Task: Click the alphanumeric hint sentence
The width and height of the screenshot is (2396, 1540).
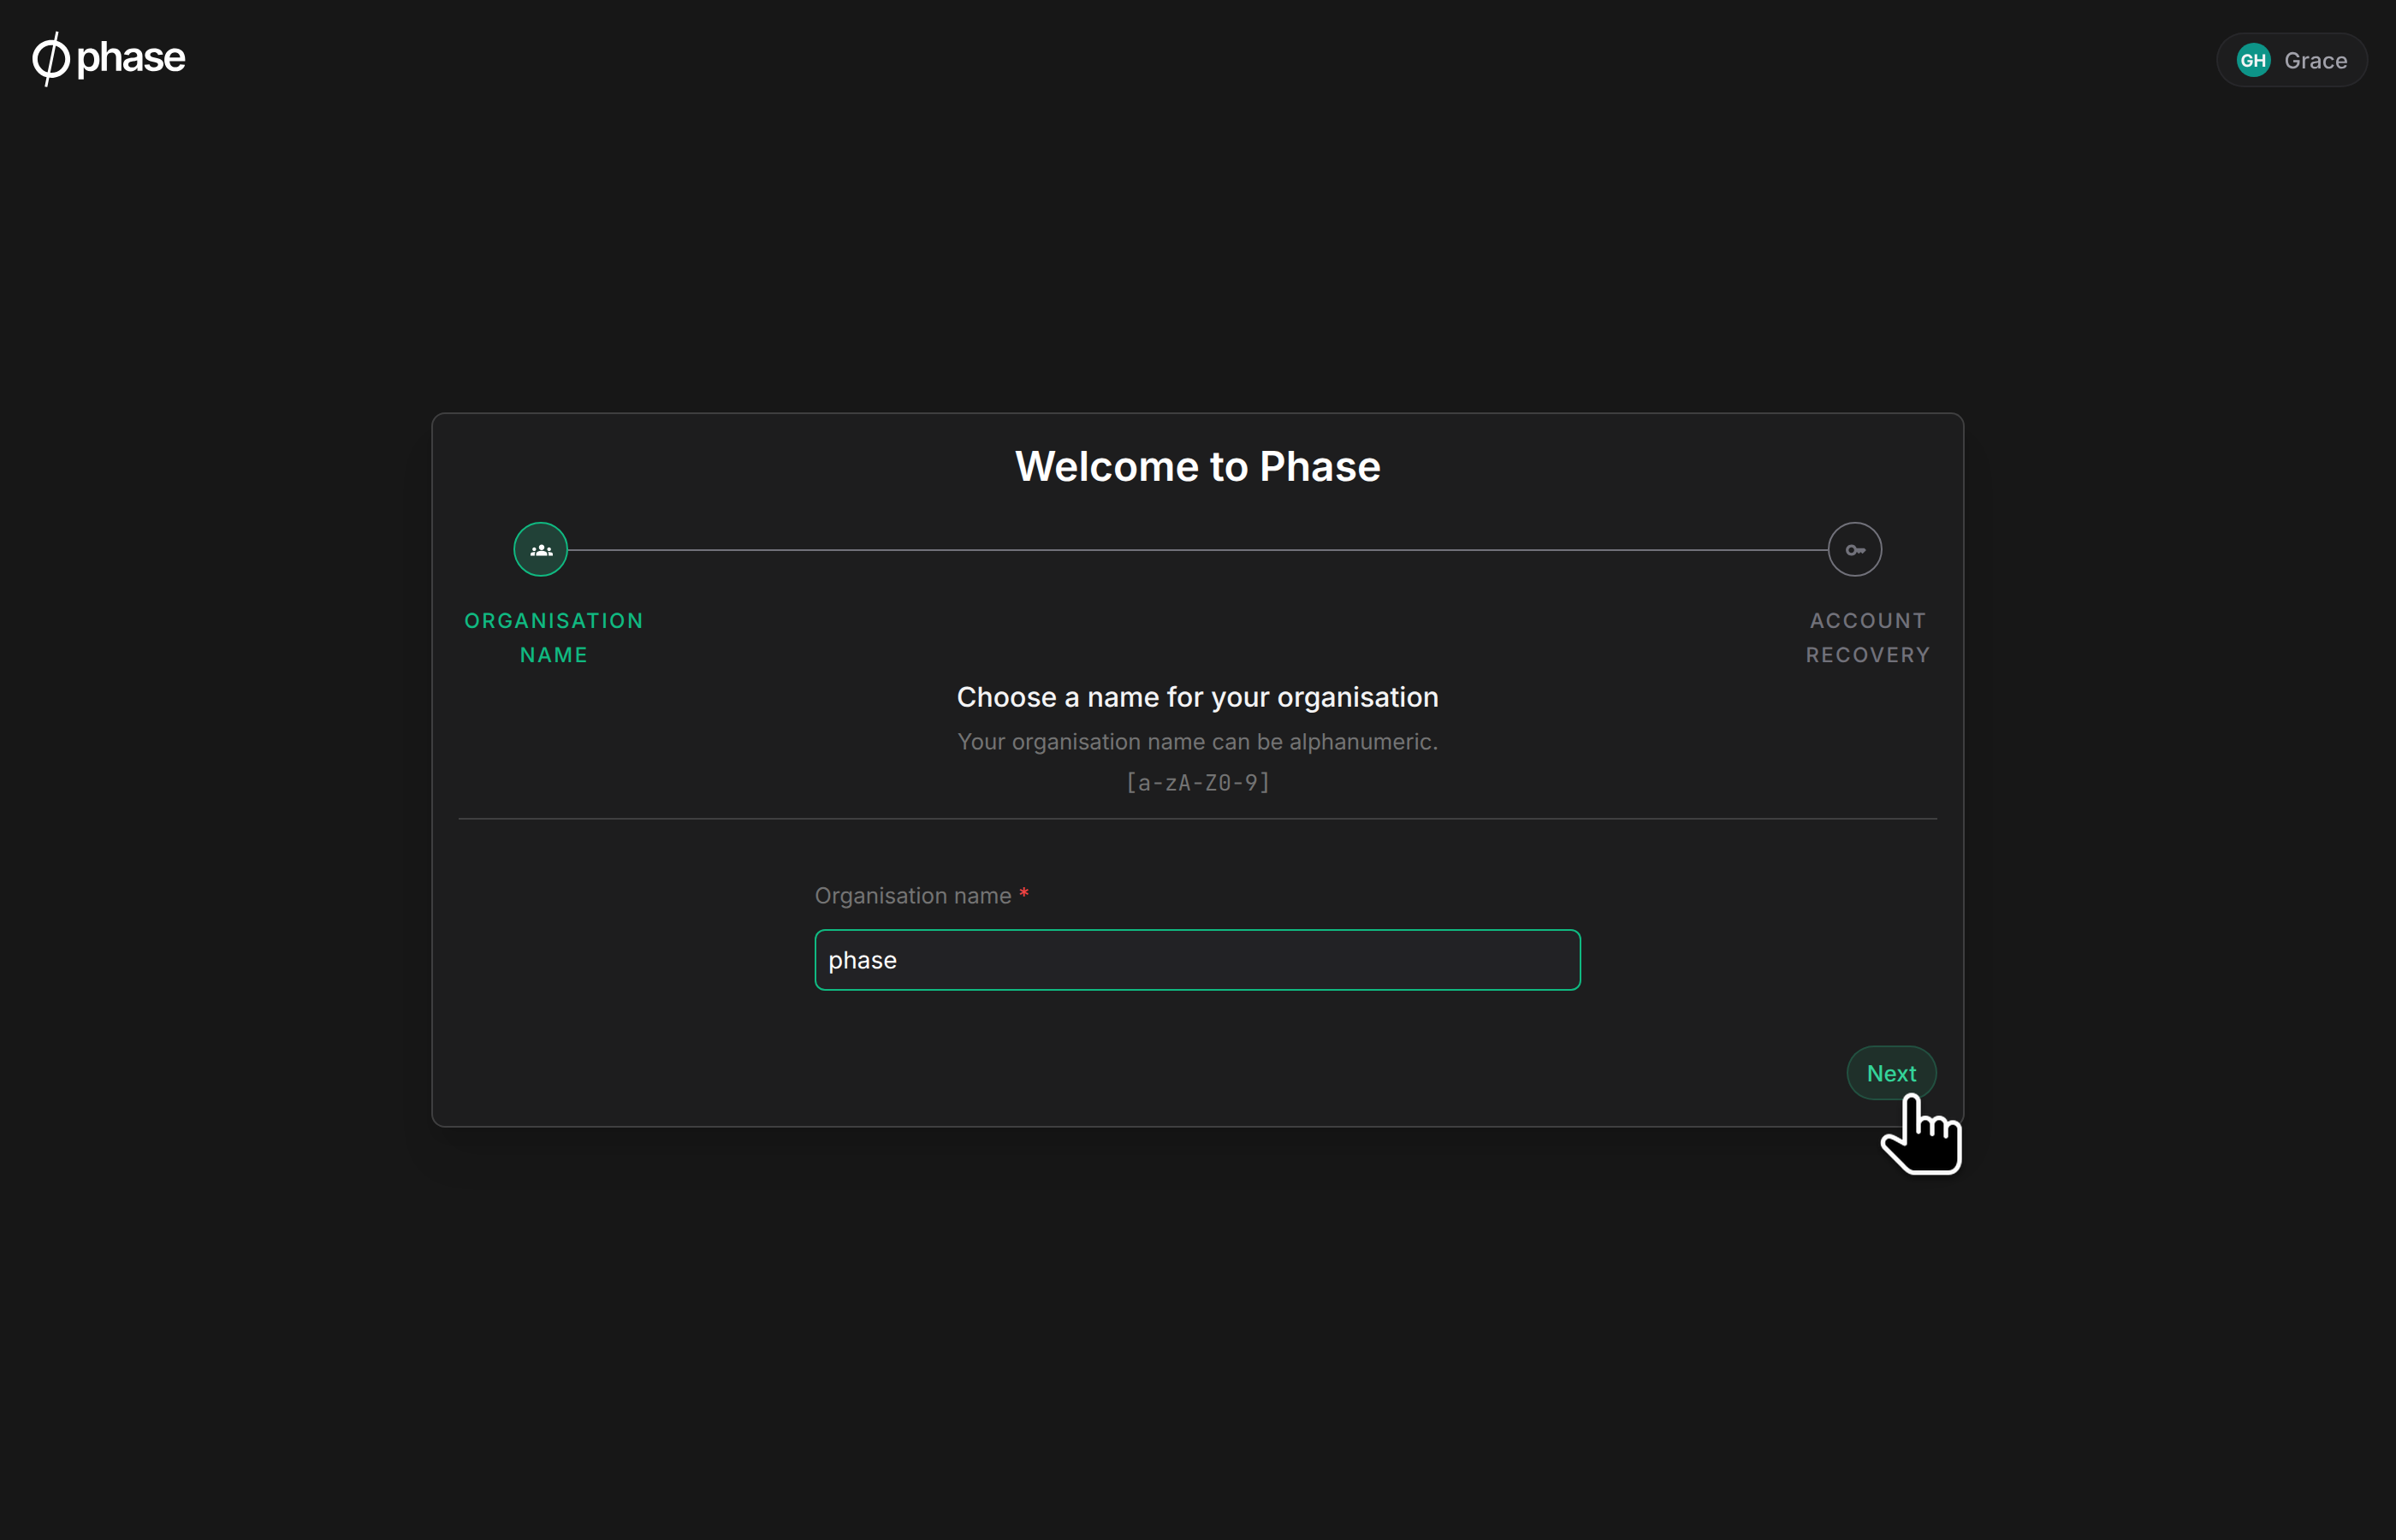Action: coord(1198,742)
